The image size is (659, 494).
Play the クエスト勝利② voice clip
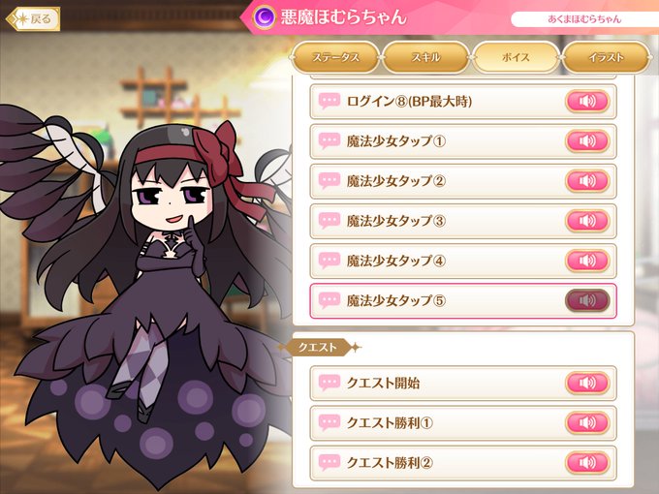(587, 462)
